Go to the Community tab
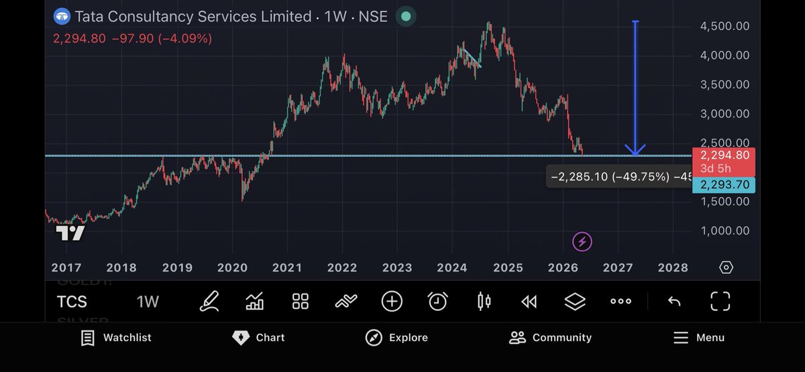The height and width of the screenshot is (372, 805). pyautogui.click(x=550, y=338)
